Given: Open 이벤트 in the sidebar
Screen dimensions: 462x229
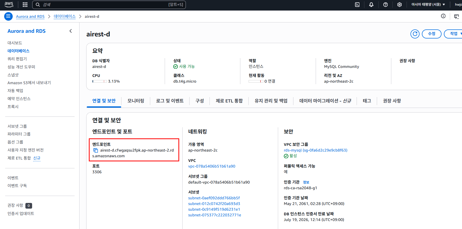Looking at the screenshot, I should pos(13,178).
